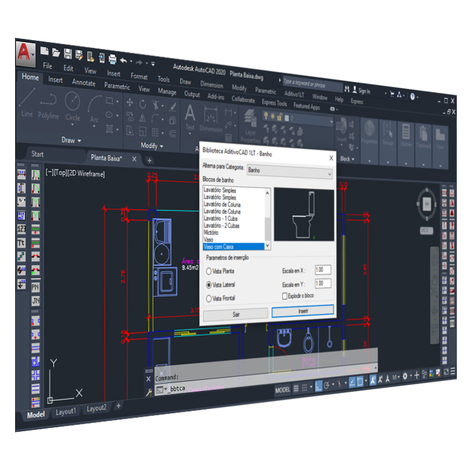Open the File menu

(x=48, y=66)
